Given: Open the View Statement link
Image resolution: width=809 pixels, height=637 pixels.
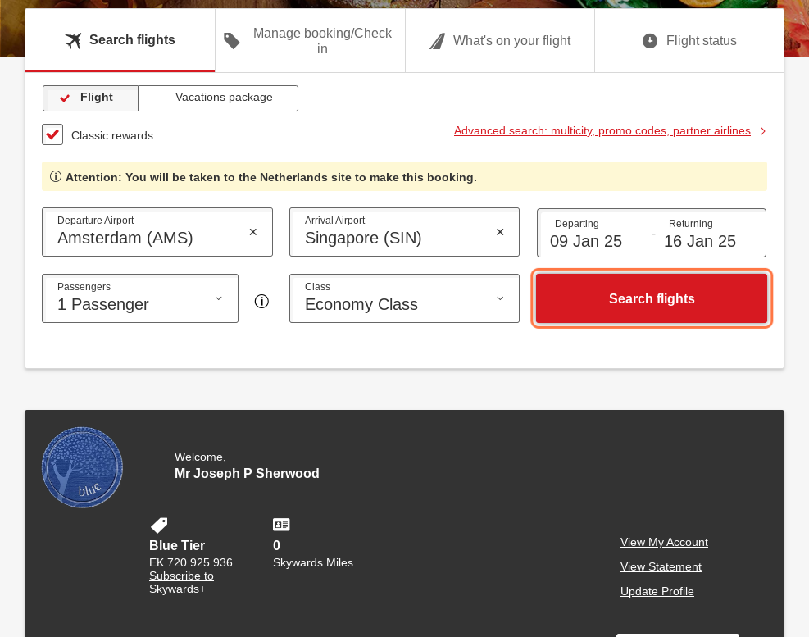Looking at the screenshot, I should point(661,566).
